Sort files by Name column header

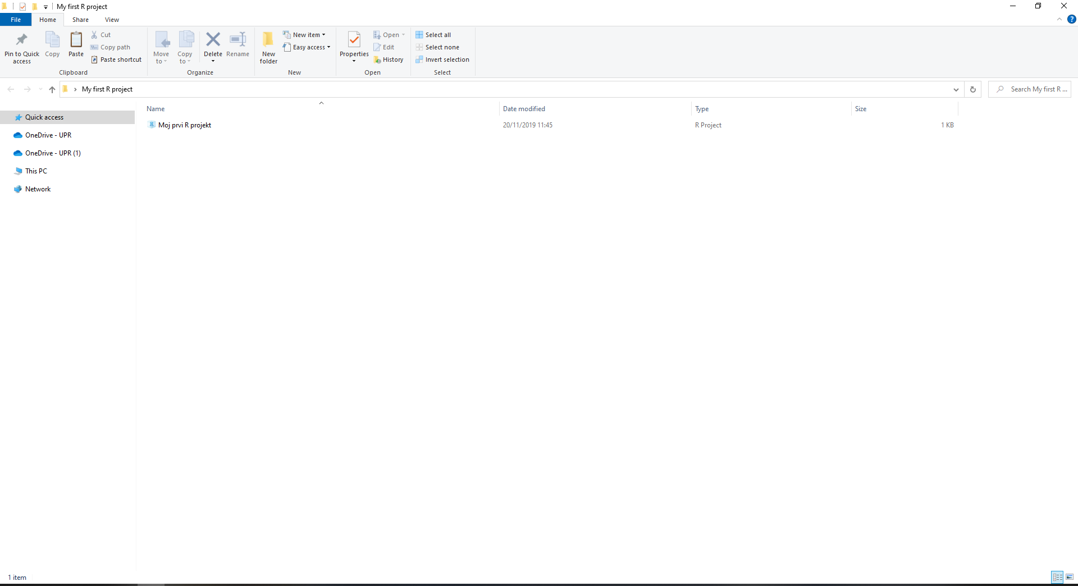(321, 109)
